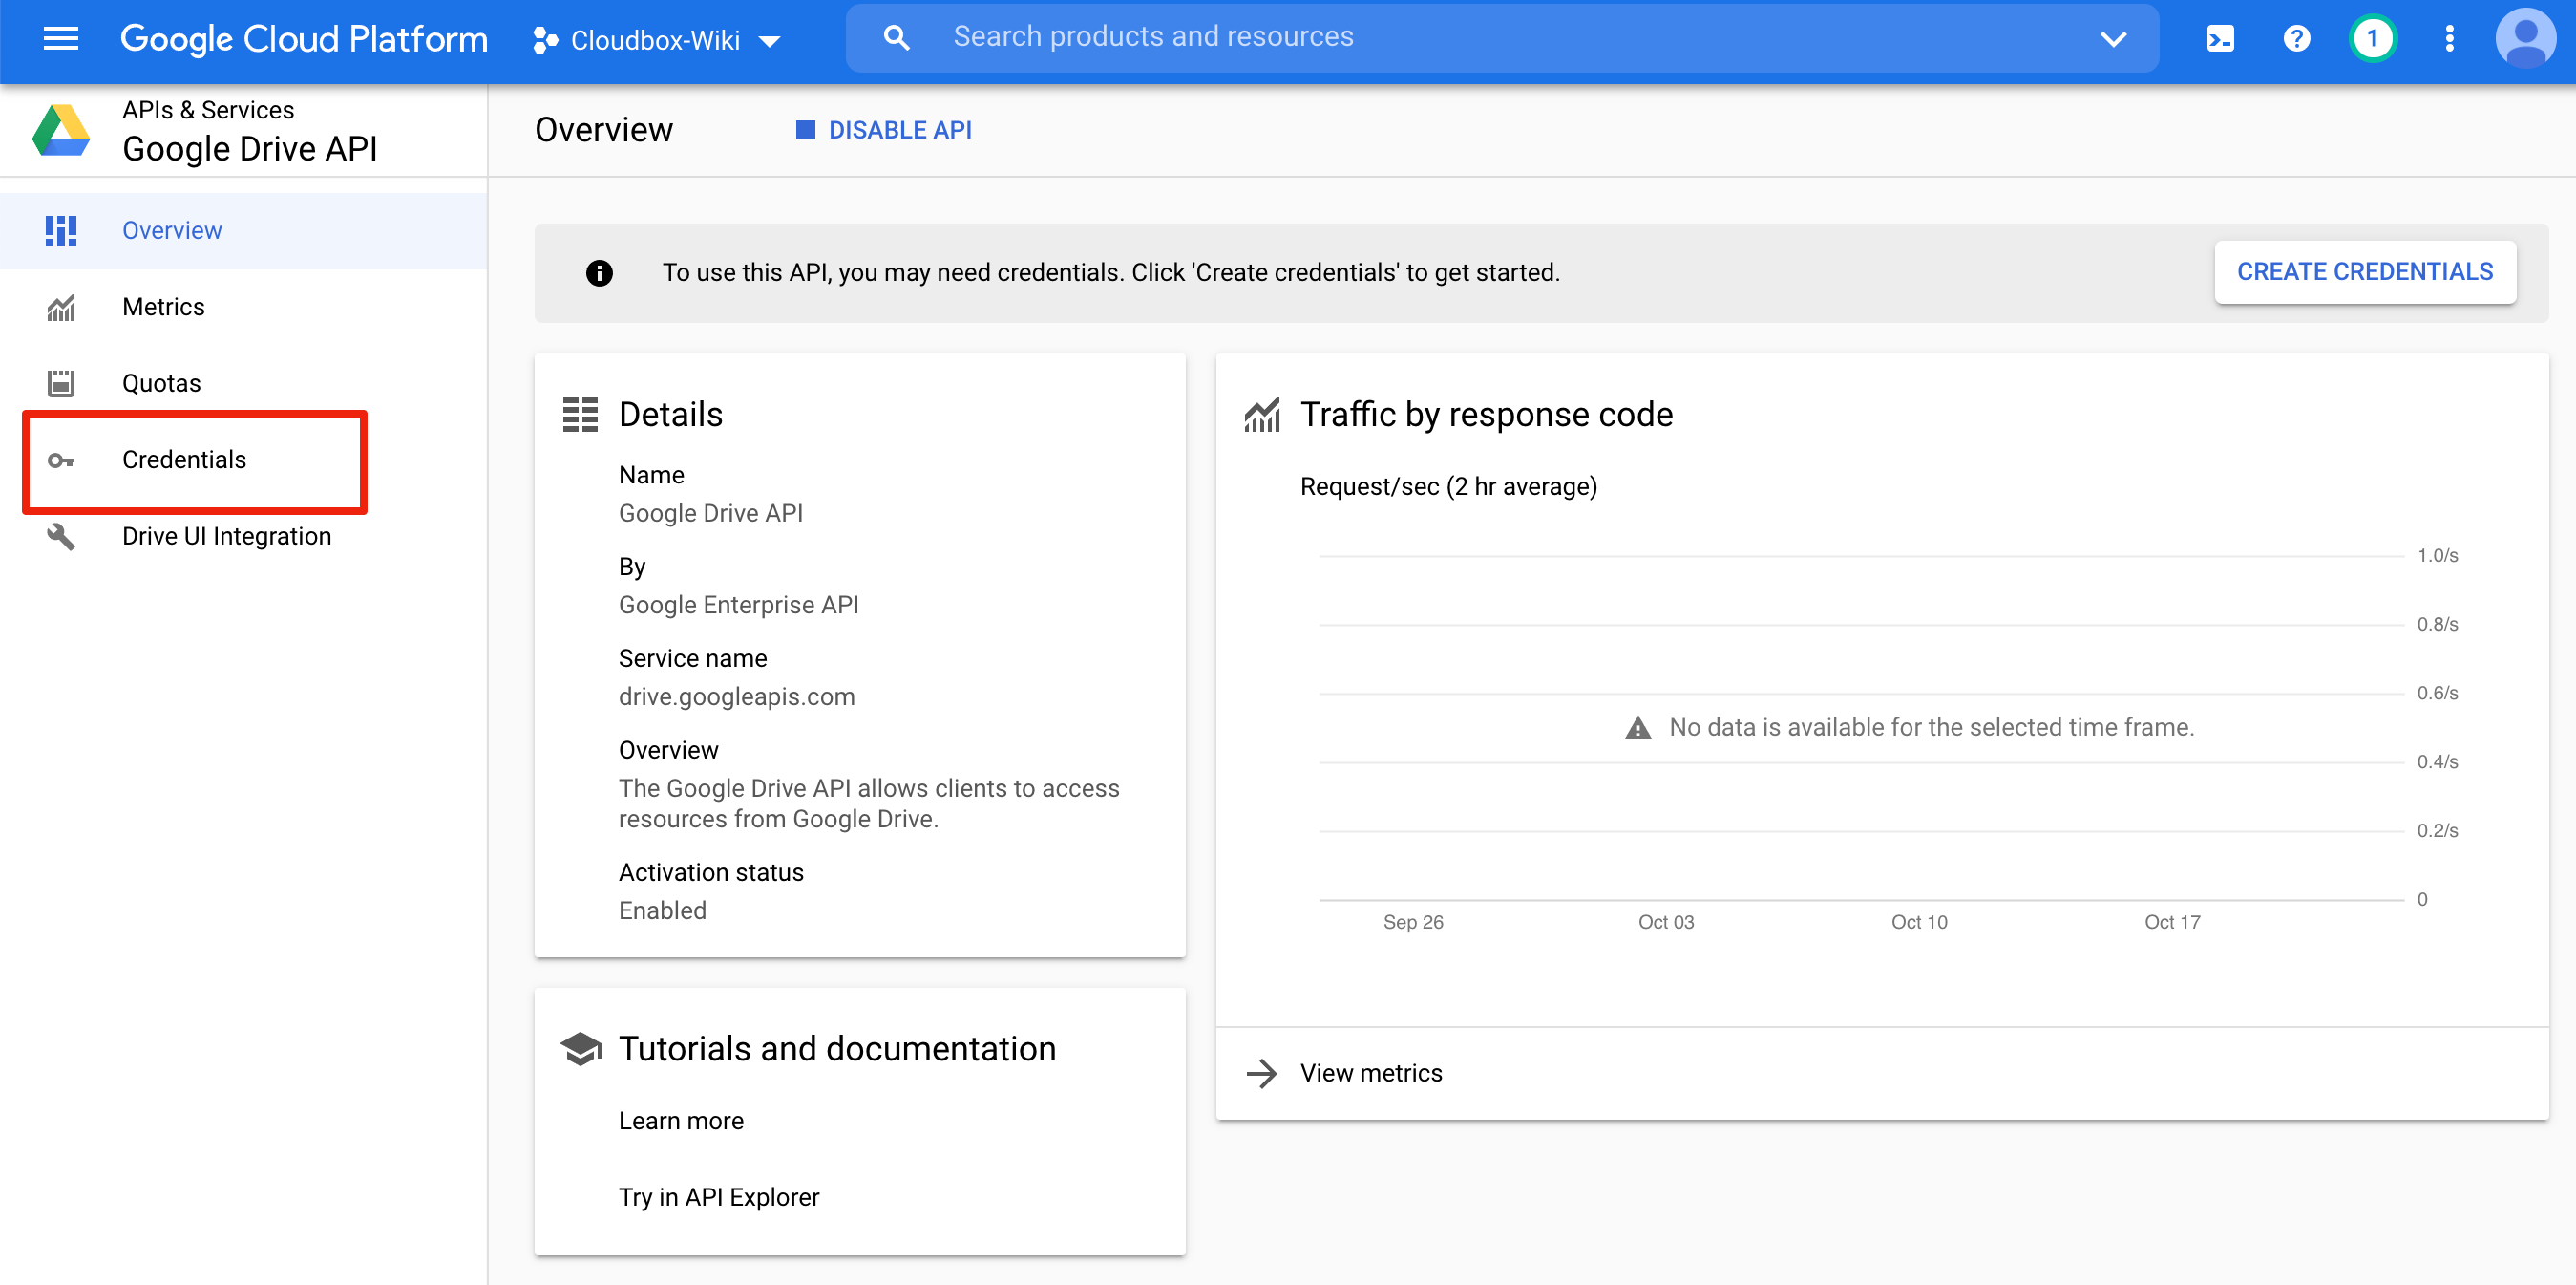Click the Credentials key icon
Viewport: 2576px width, 1285px height.
(61, 461)
